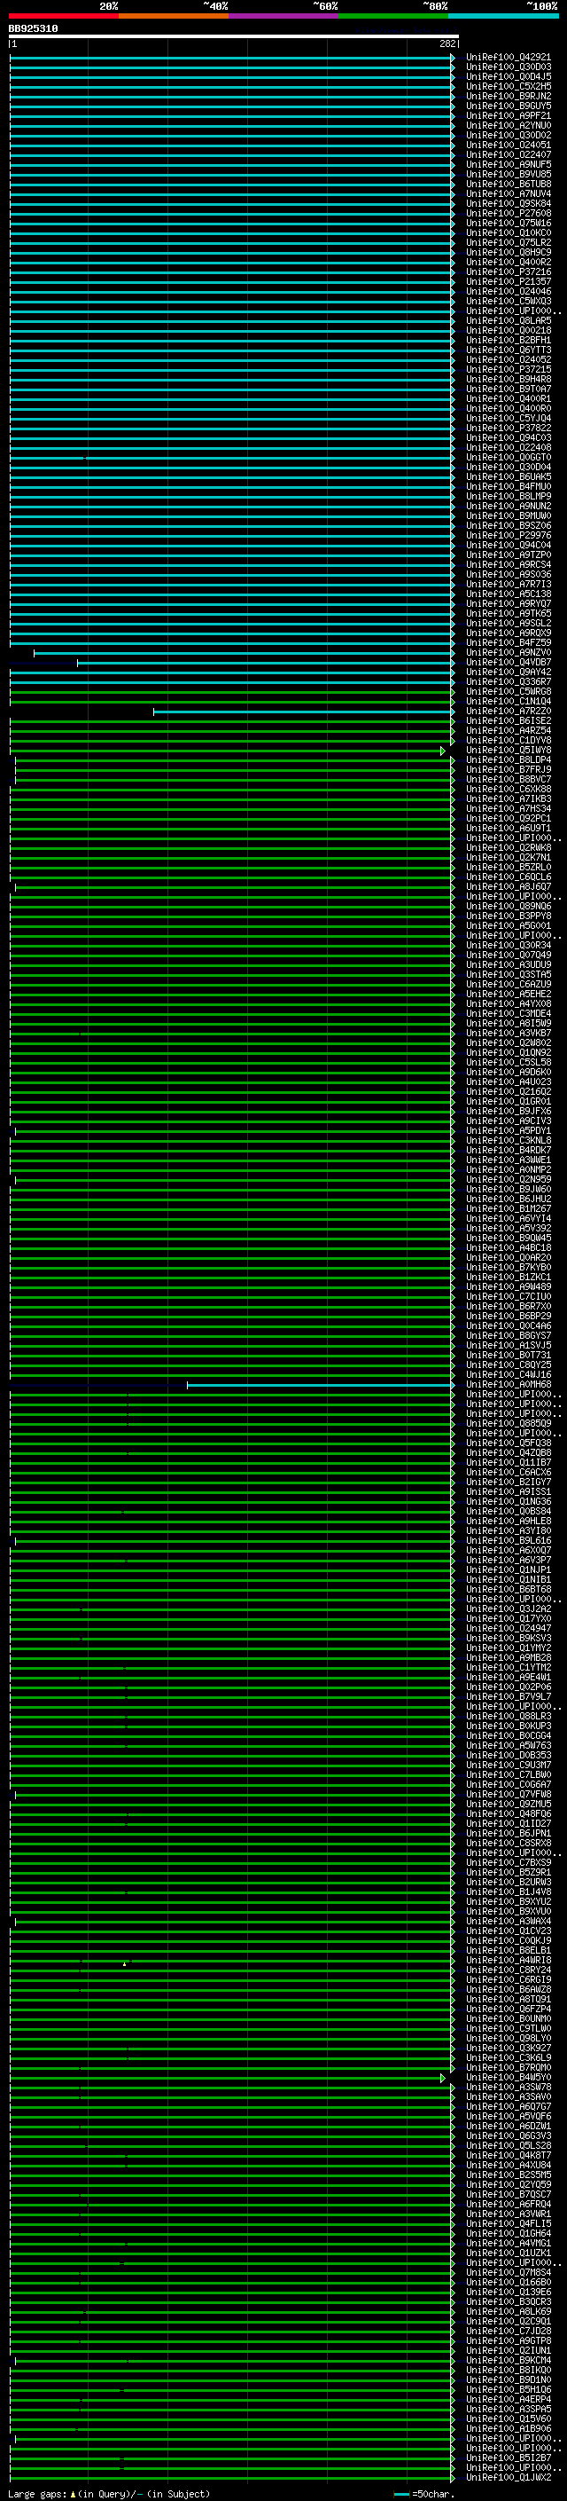Select the UniRef100_P27608 hit label
The image size is (567, 2501).
[x=509, y=213]
